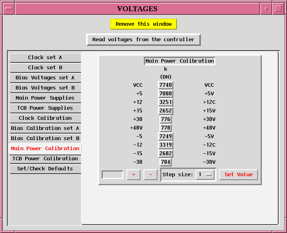Select the -30 calibration value 784
This screenshot has height=233, width=287.
coord(166,162)
